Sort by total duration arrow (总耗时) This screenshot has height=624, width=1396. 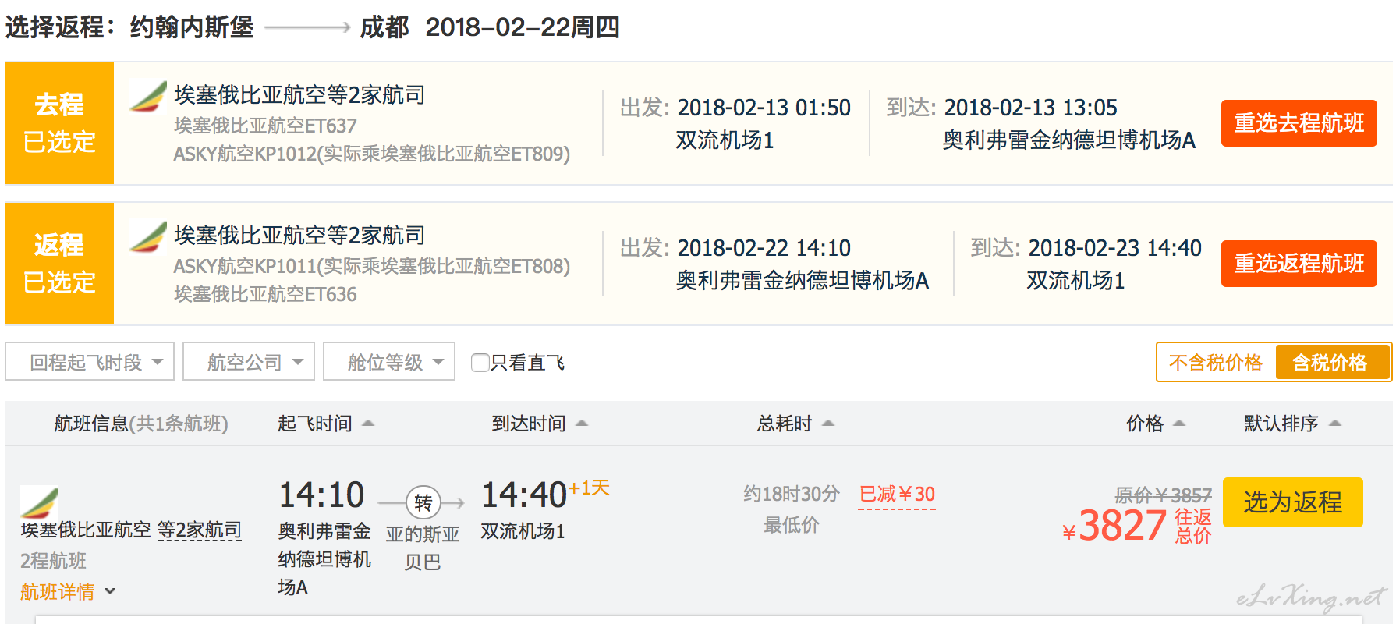(828, 424)
